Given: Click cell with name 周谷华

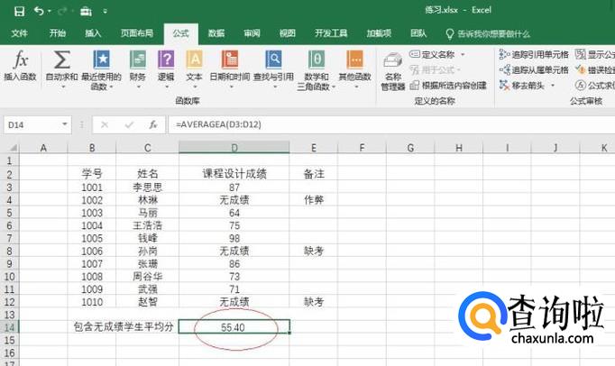Looking at the screenshot, I should tap(148, 277).
